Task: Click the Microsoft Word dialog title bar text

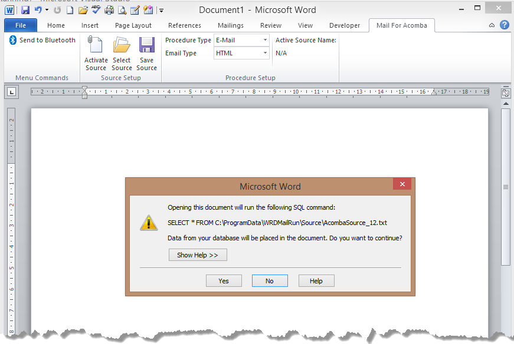Action: point(270,187)
